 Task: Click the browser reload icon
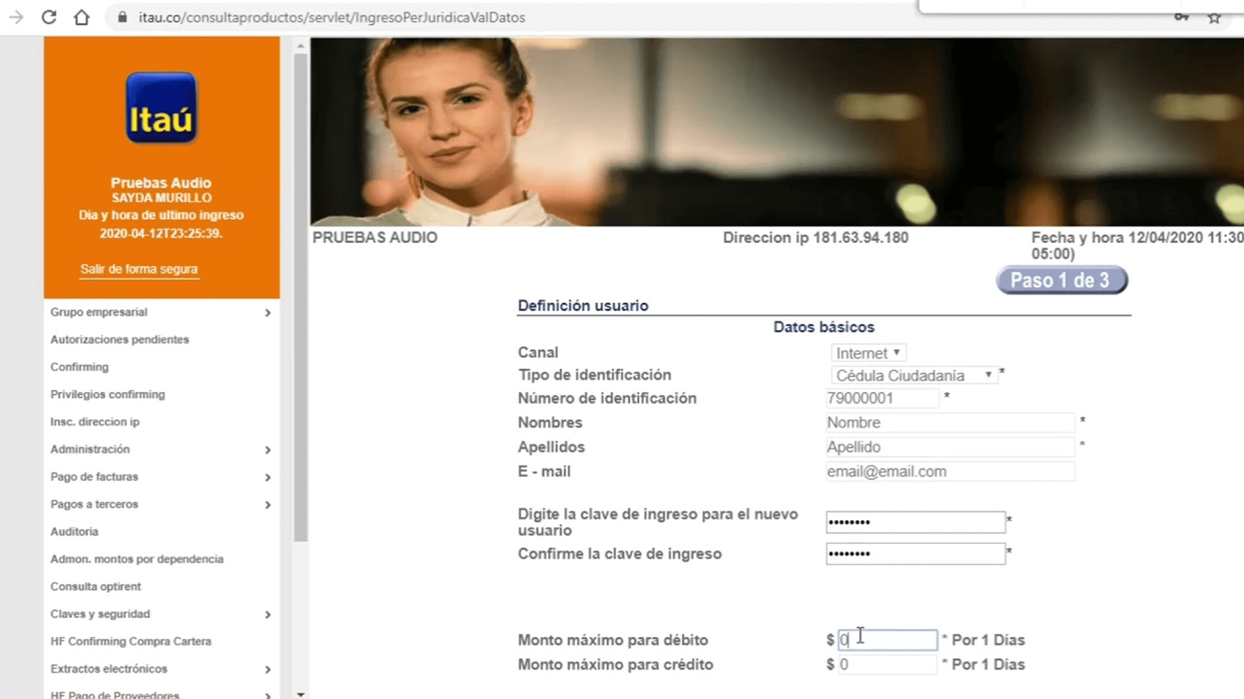point(49,17)
